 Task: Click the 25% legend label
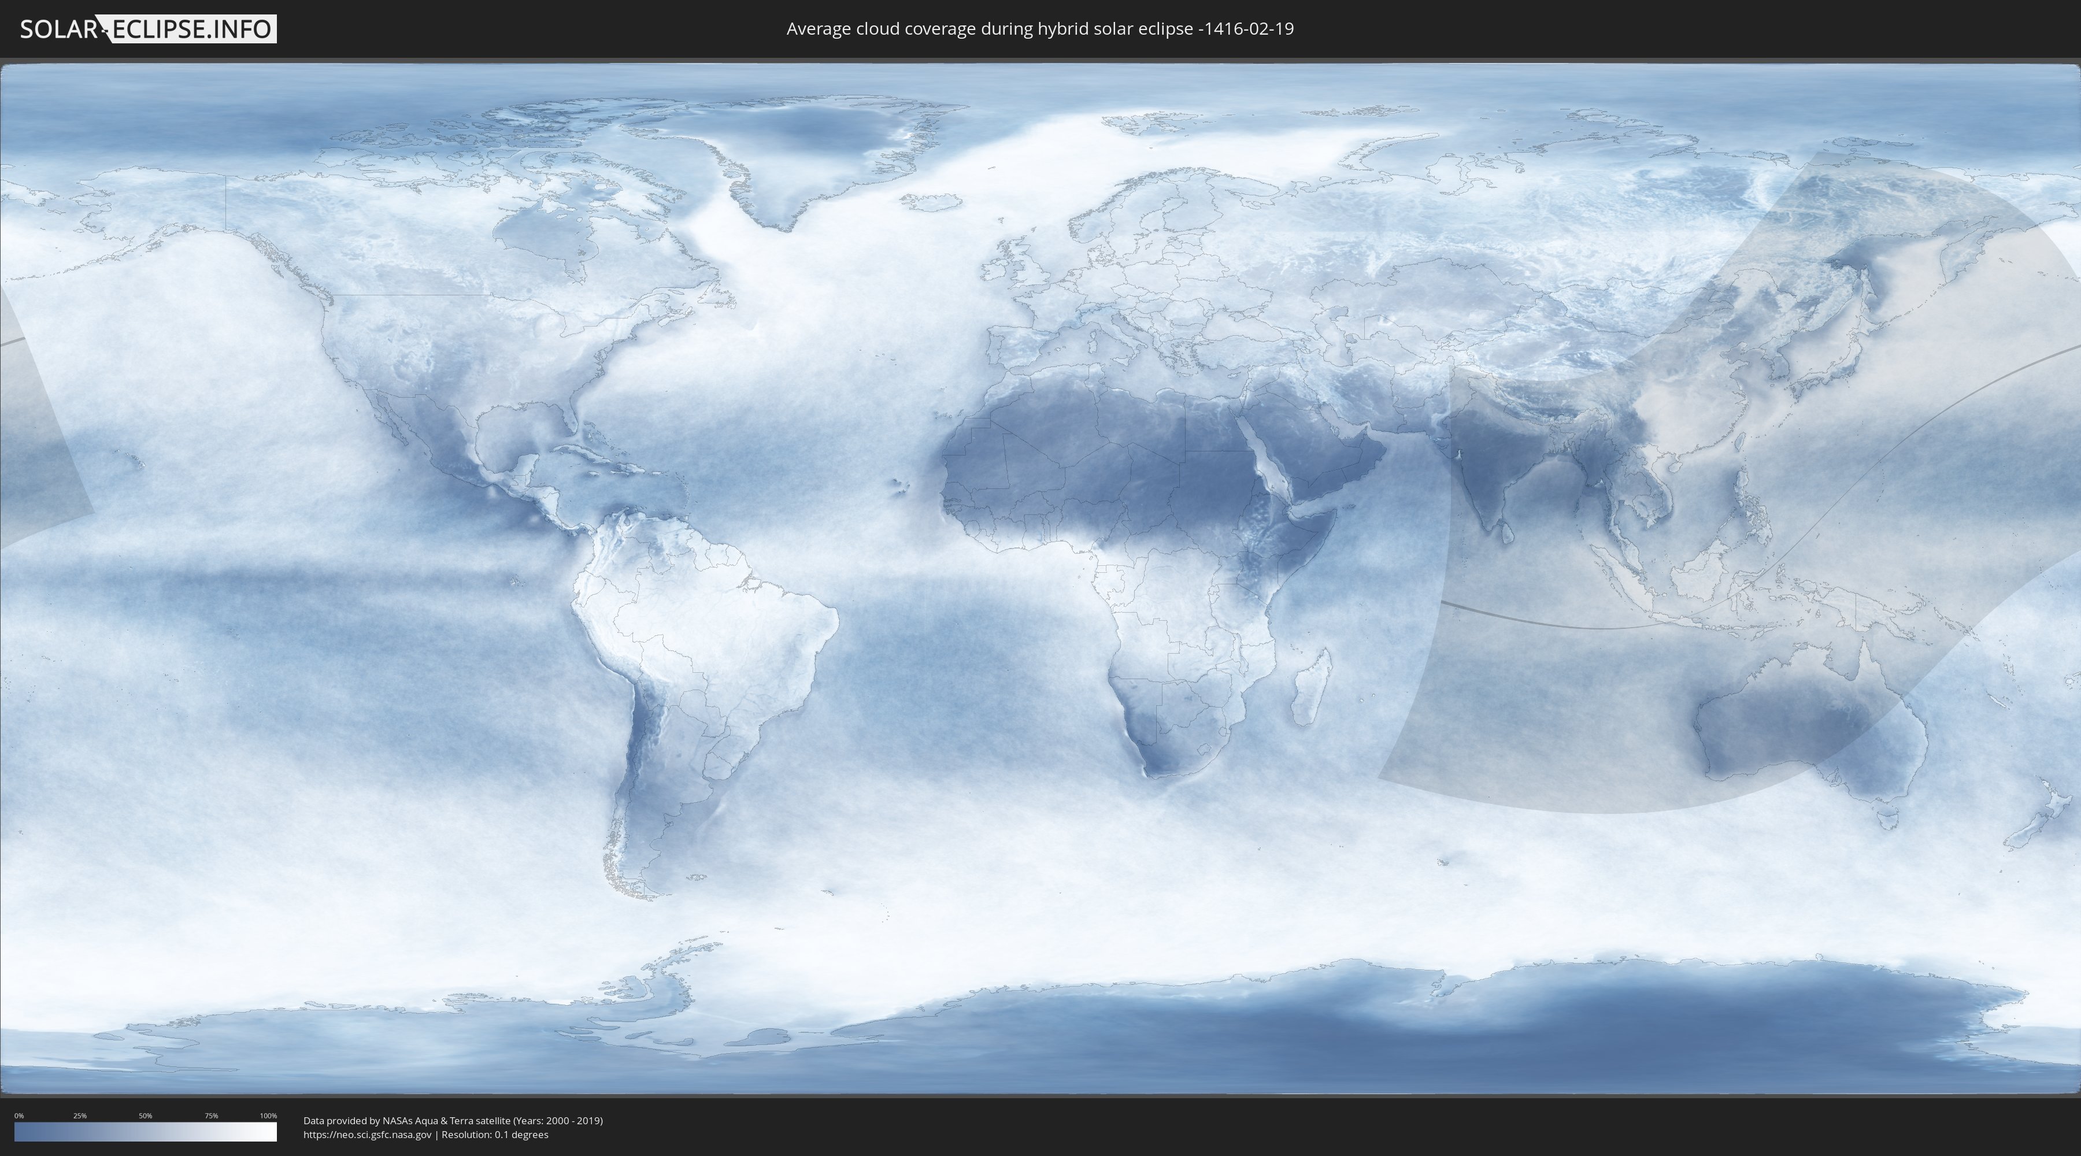tap(80, 1116)
